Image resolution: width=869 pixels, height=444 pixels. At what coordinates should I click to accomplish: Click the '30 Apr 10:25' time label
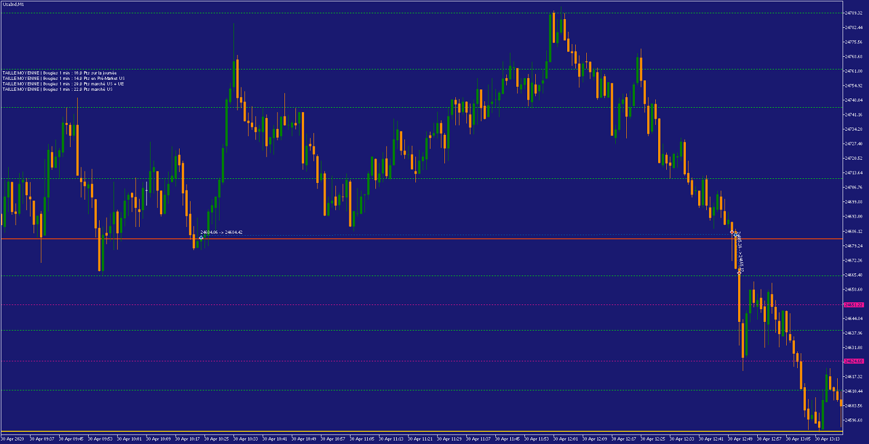point(217,438)
